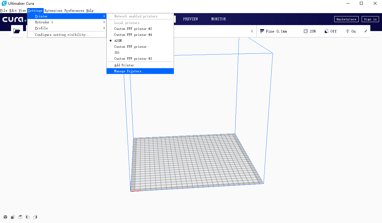Select the left side view cube icon
382x223 pixels.
click(x=28, y=217)
